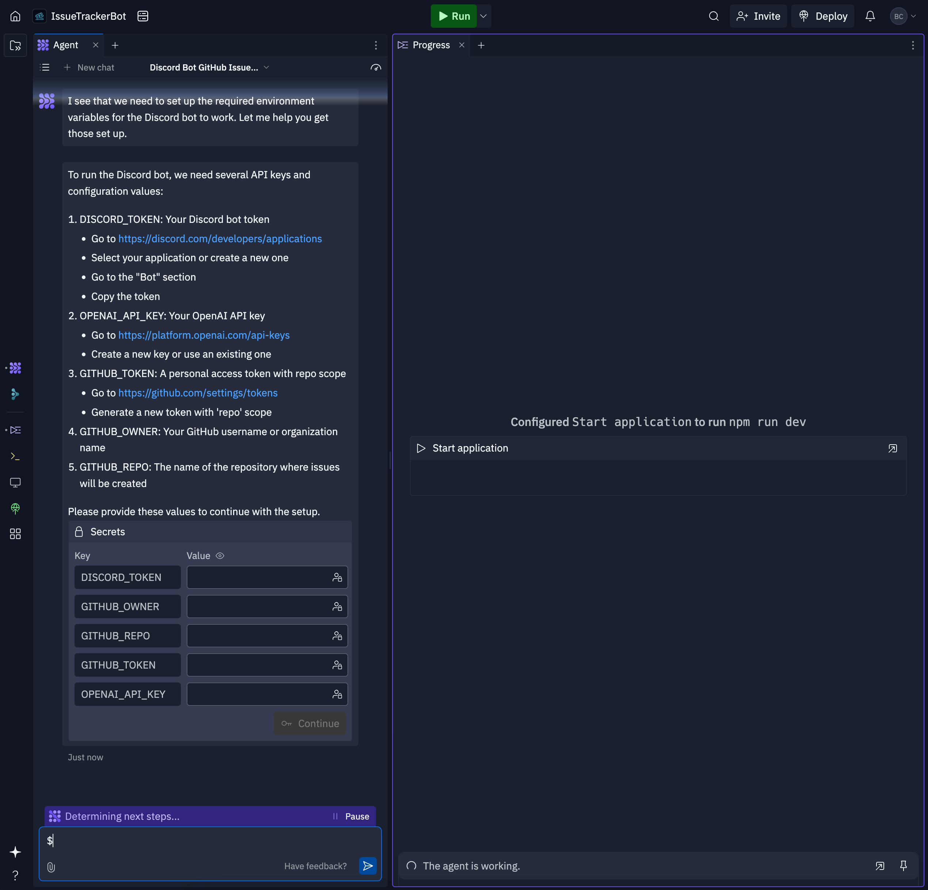The height and width of the screenshot is (890, 928).
Task: Toggle the files sidebar panel icon
Action: (15, 45)
